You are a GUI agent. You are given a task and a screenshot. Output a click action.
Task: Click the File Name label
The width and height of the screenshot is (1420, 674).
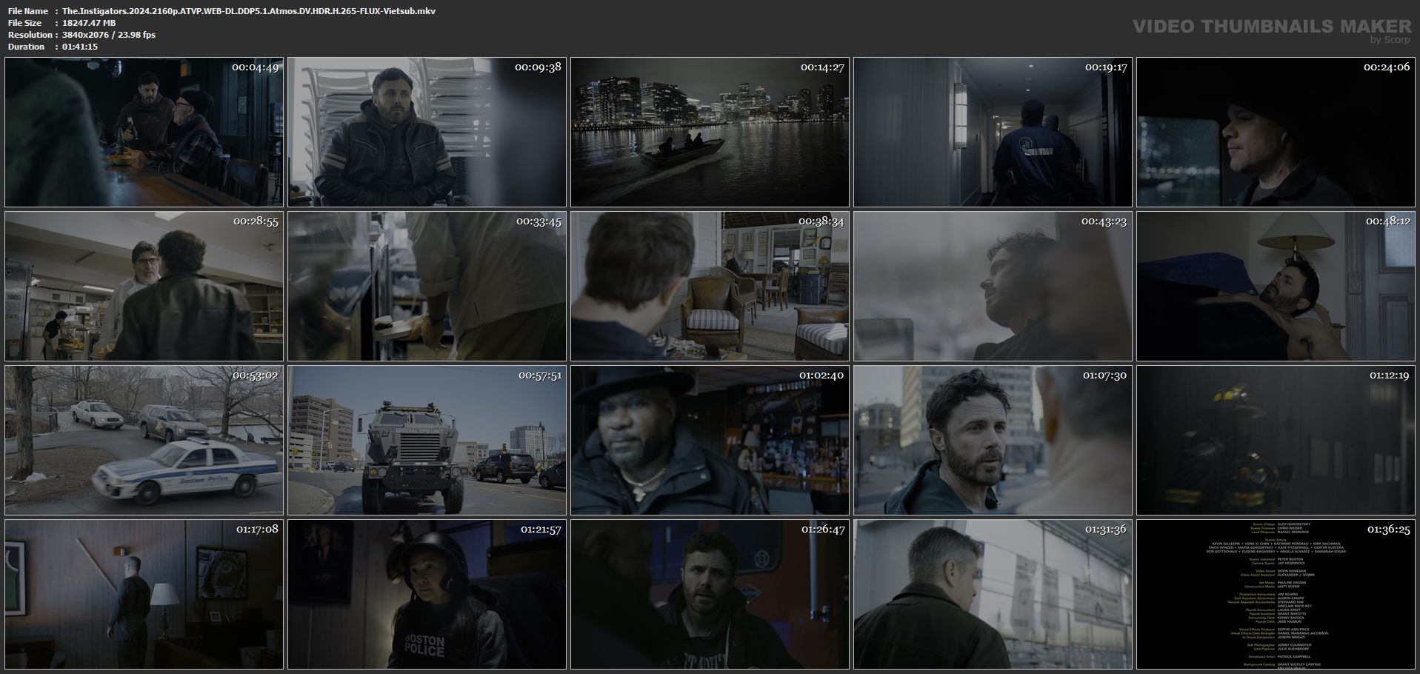(x=28, y=11)
